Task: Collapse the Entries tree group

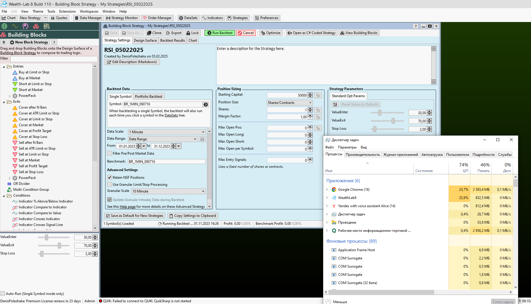Action: (x=4, y=67)
